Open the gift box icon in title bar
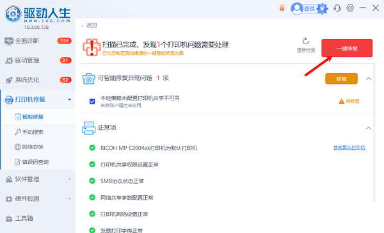The width and height of the screenshot is (384, 233). (x=282, y=8)
